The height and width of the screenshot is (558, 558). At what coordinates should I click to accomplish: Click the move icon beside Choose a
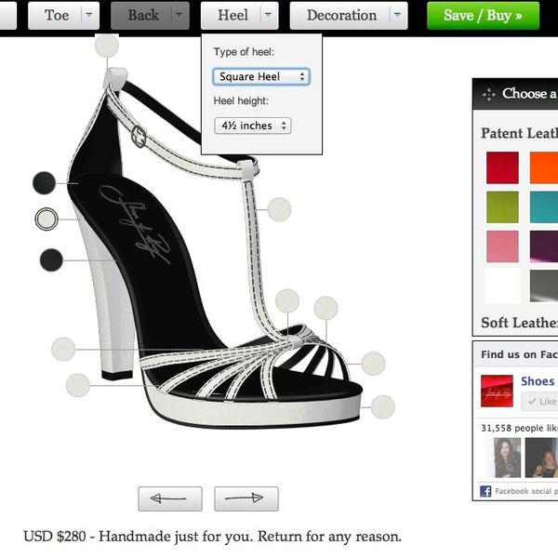(487, 94)
